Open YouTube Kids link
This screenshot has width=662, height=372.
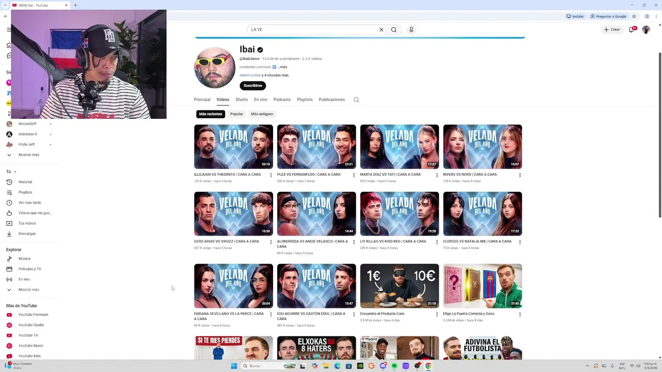pyautogui.click(x=29, y=356)
